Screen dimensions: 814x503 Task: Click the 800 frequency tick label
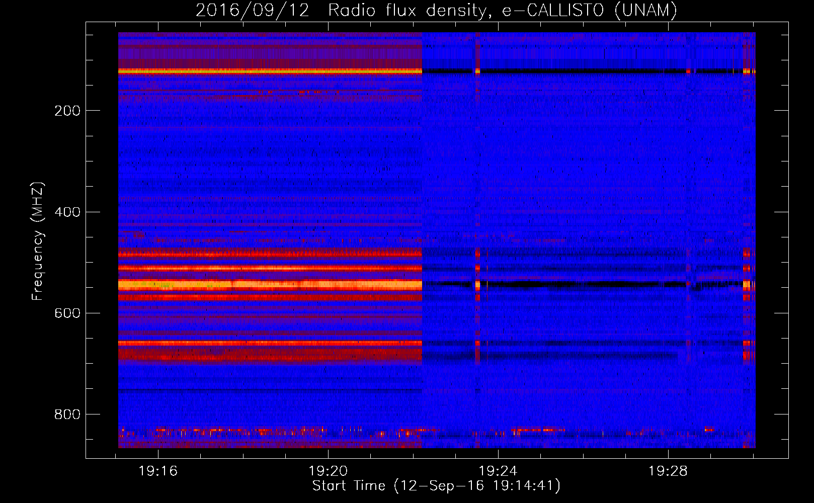67,414
